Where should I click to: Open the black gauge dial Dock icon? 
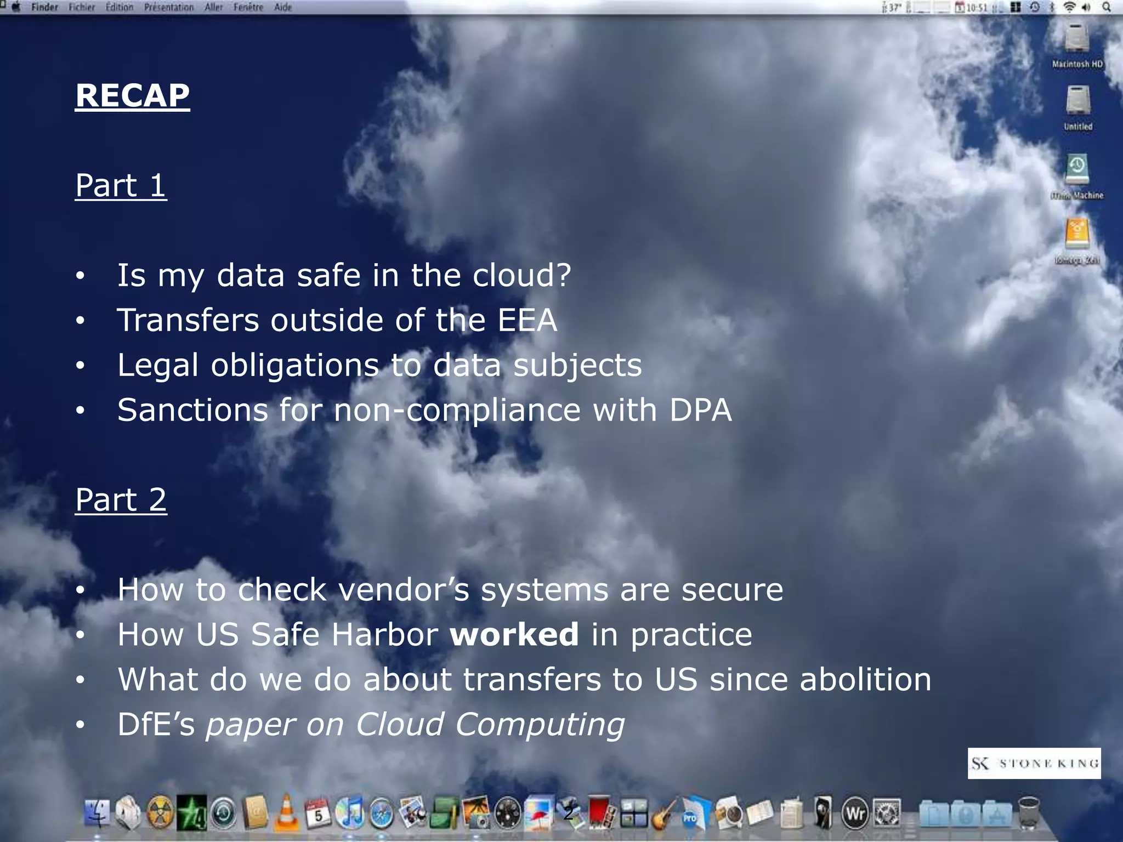pyautogui.click(x=508, y=813)
